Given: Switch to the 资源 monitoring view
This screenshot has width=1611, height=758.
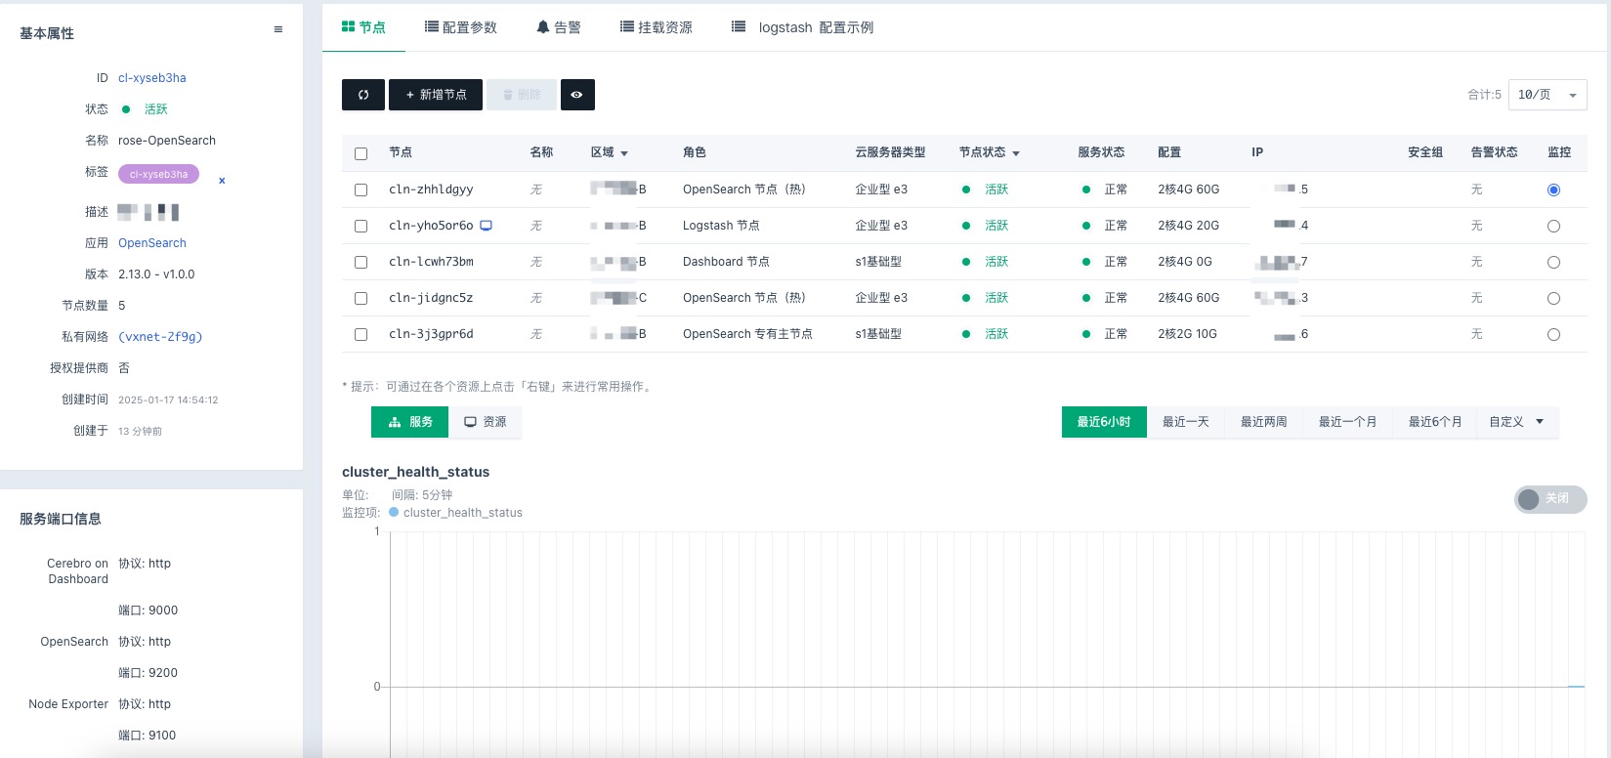Looking at the screenshot, I should tap(485, 422).
